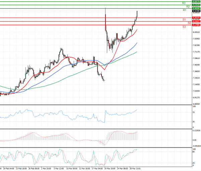Click the 12 Mar 16:00 date label
The width and height of the screenshot is (201, 171).
(84, 169)
